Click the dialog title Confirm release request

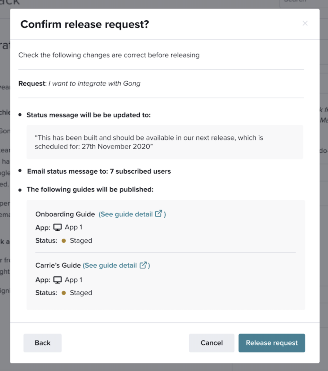85,24
